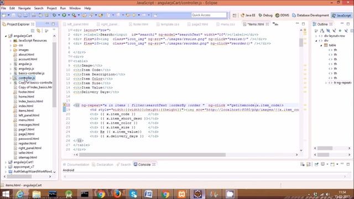The width and height of the screenshot is (354, 199).
Task: Select items.html in Project Explorer
Action: [26, 111]
